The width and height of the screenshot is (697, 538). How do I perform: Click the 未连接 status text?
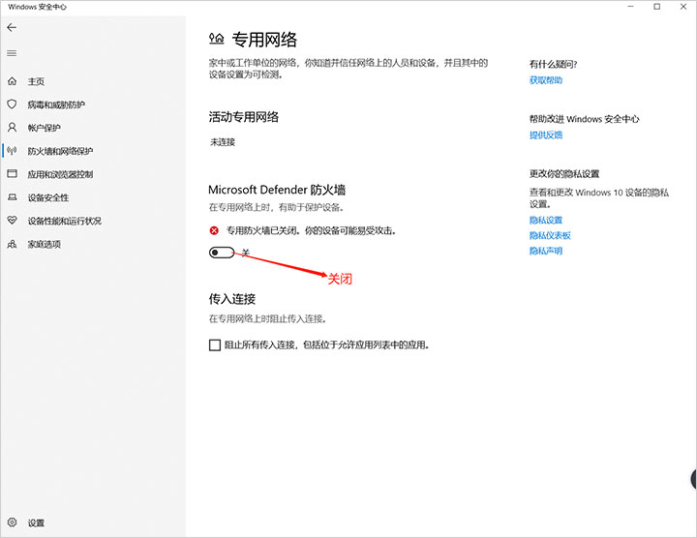[223, 142]
